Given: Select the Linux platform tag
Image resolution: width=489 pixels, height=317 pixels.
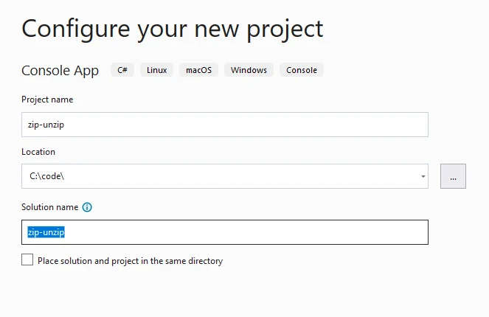Looking at the screenshot, I should click(156, 70).
